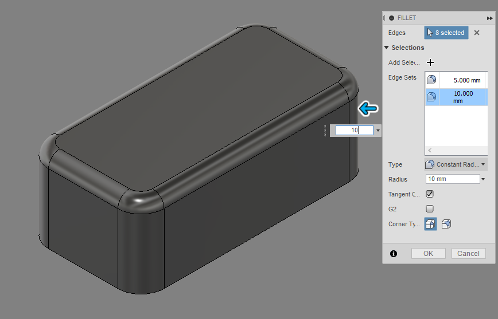Select the setback corner type
This screenshot has height=319, width=498.
[x=446, y=224]
